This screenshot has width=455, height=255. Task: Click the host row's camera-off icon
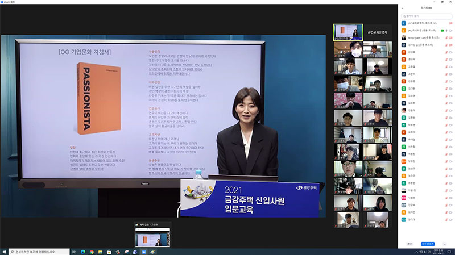coord(450,23)
